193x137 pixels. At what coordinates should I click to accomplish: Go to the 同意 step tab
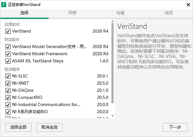click(x=72, y=13)
